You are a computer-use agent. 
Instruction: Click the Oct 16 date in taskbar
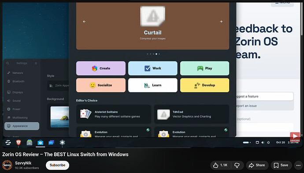coord(280,142)
